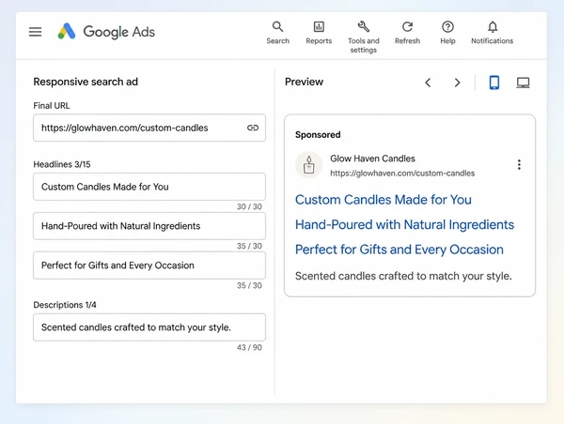Open the hamburger main menu

pyautogui.click(x=36, y=32)
